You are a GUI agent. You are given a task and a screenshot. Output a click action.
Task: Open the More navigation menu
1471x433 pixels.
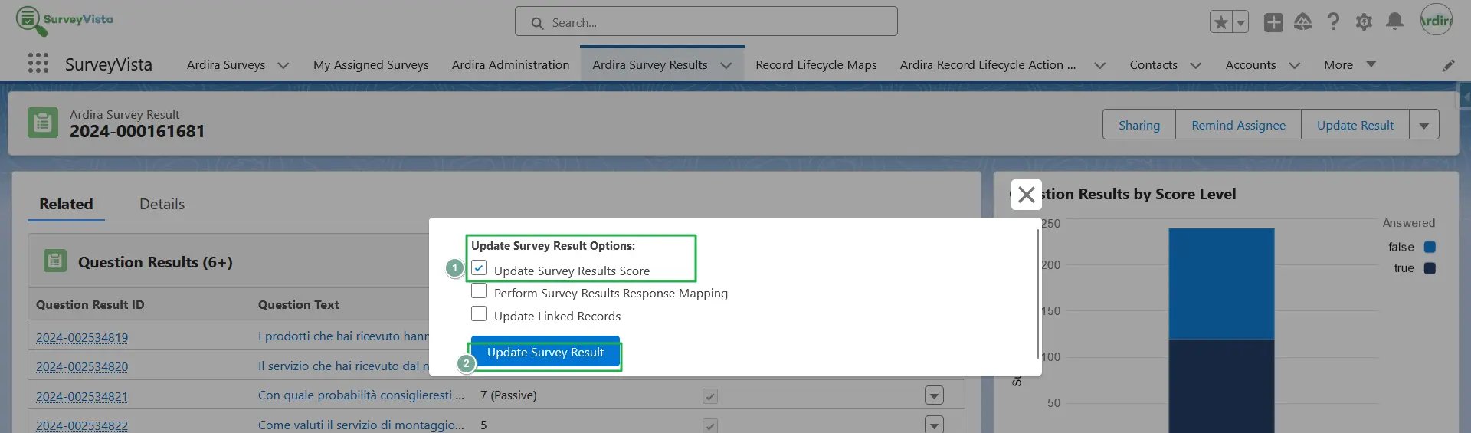(x=1349, y=65)
